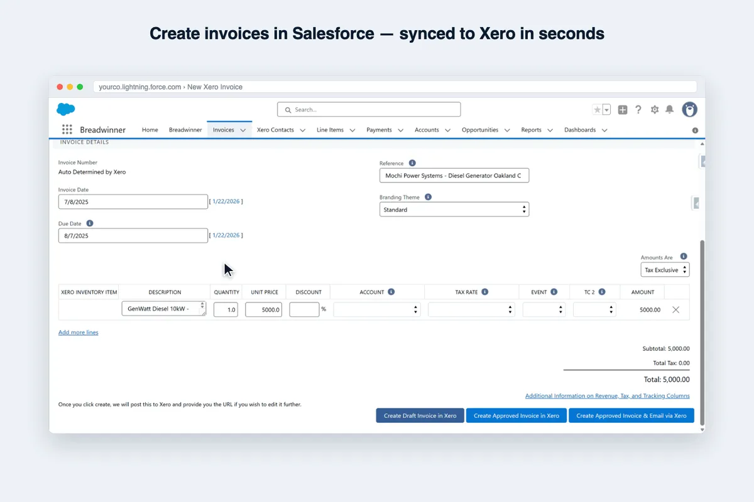Click Create Draft Invoice in Xero
The height and width of the screenshot is (502, 754).
[x=420, y=415]
